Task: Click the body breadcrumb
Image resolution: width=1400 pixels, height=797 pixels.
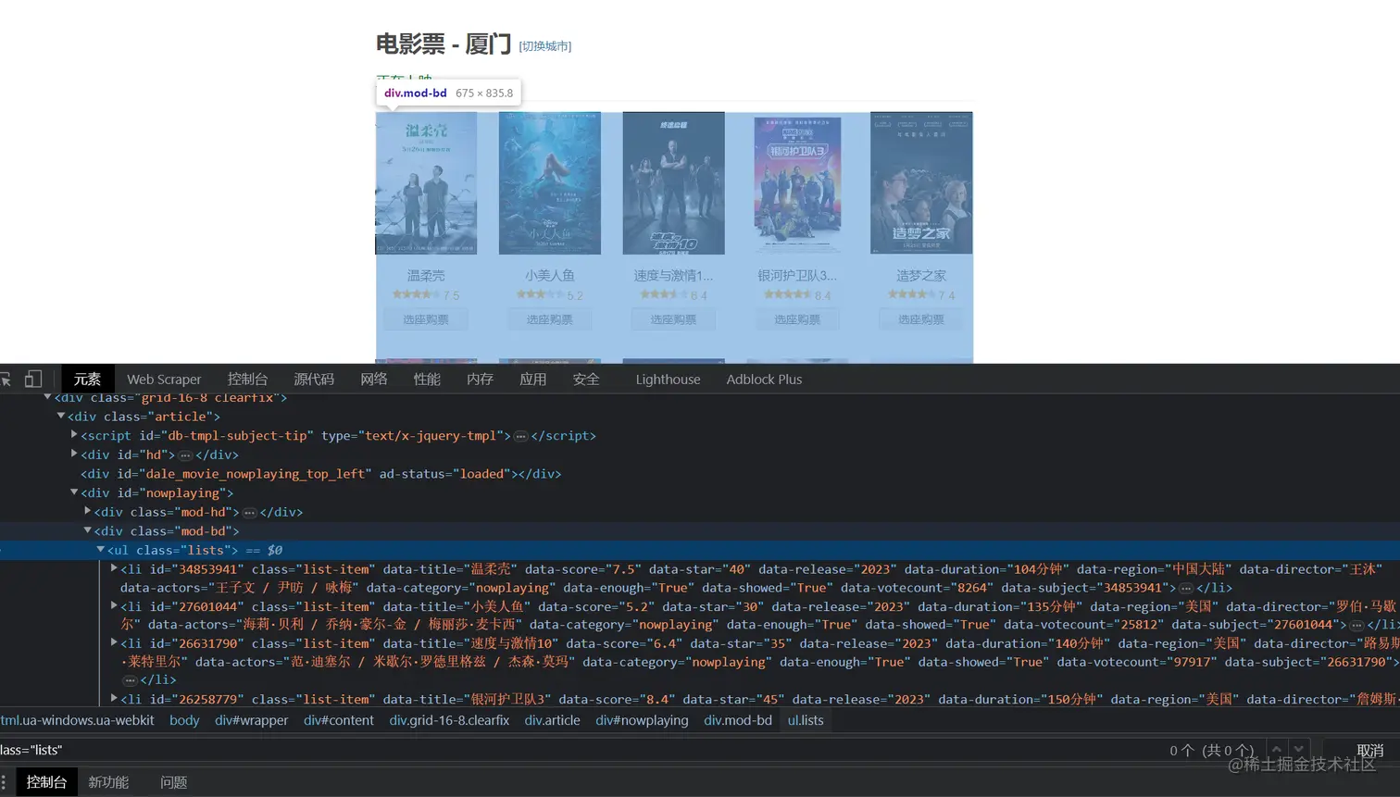Action: (x=184, y=720)
